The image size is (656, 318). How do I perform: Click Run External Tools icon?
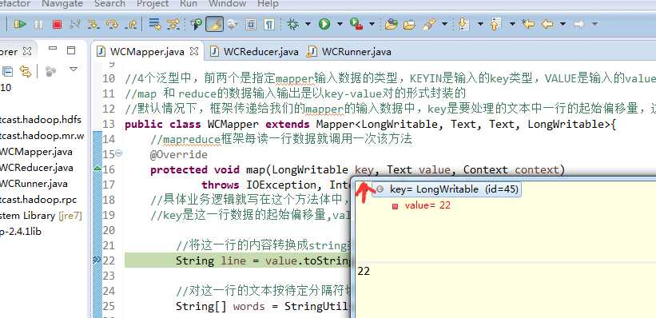(356, 24)
